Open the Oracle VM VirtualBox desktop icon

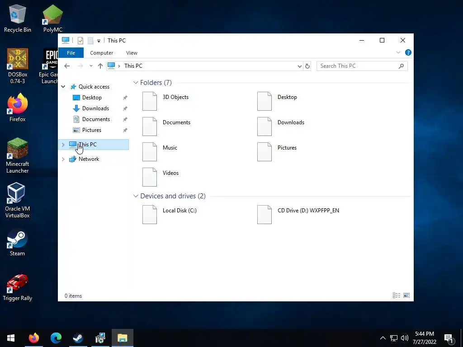coord(18,200)
